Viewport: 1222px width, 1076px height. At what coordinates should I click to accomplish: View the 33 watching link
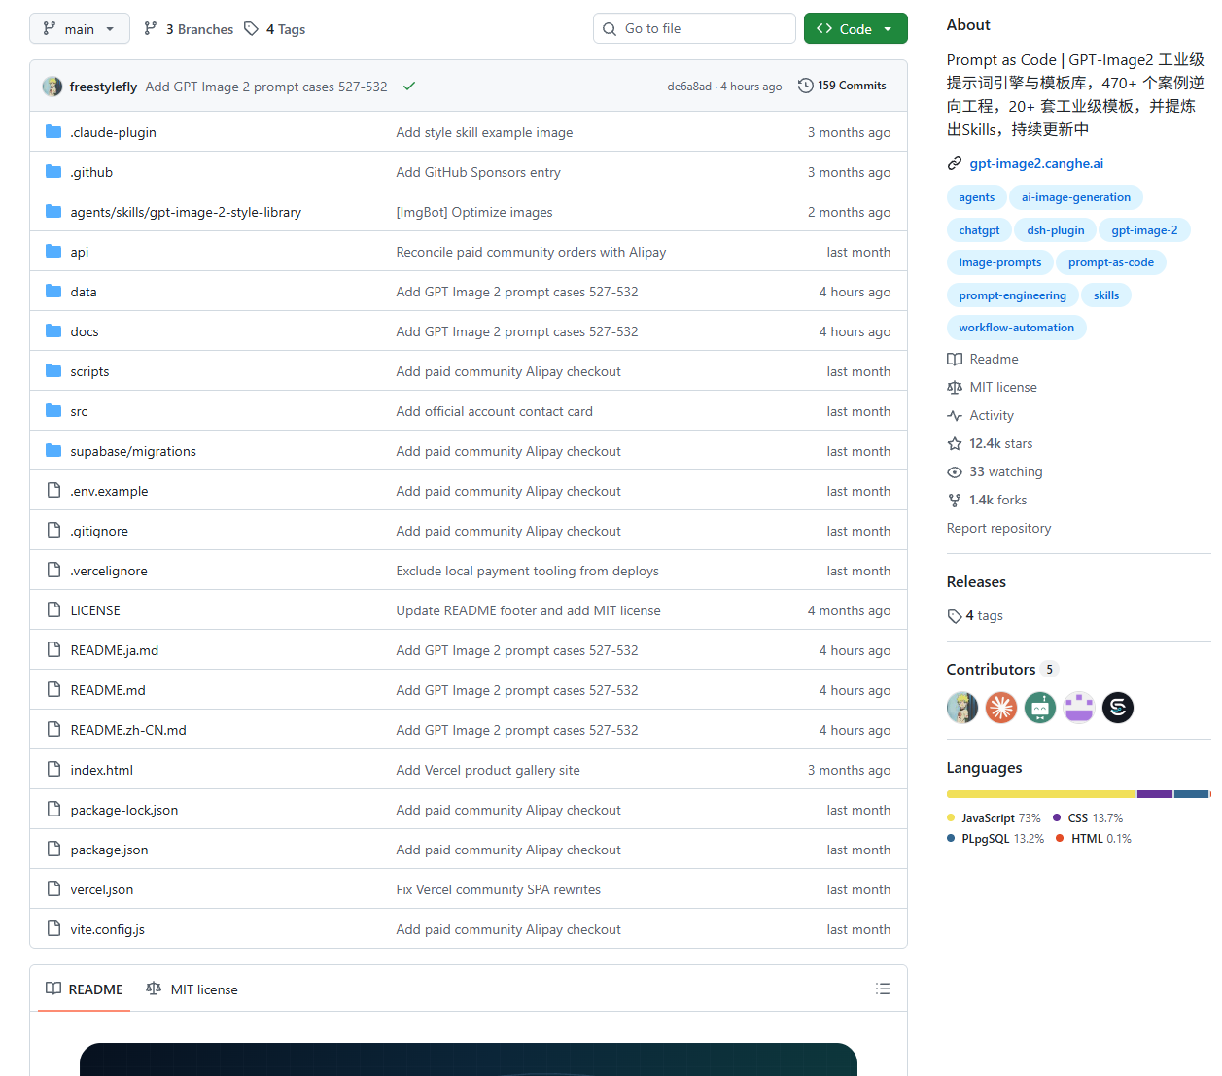pyautogui.click(x=995, y=471)
